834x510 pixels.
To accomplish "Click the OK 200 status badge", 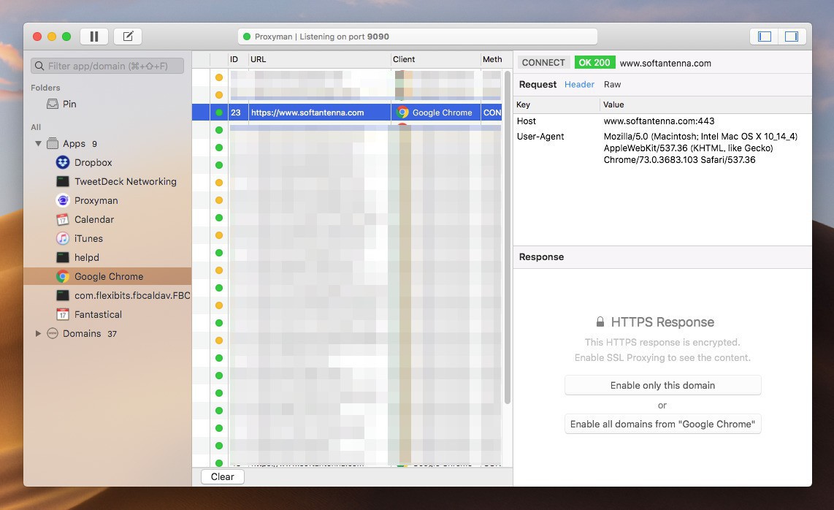I will point(594,62).
